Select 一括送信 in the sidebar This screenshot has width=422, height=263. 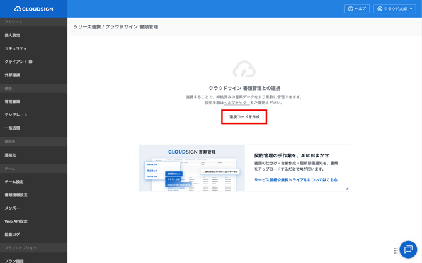(12, 128)
